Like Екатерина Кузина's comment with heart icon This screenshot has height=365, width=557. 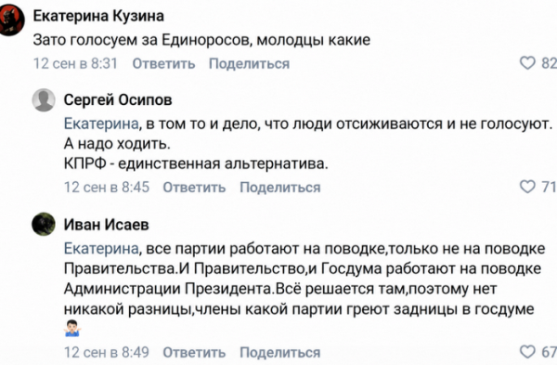tap(527, 63)
